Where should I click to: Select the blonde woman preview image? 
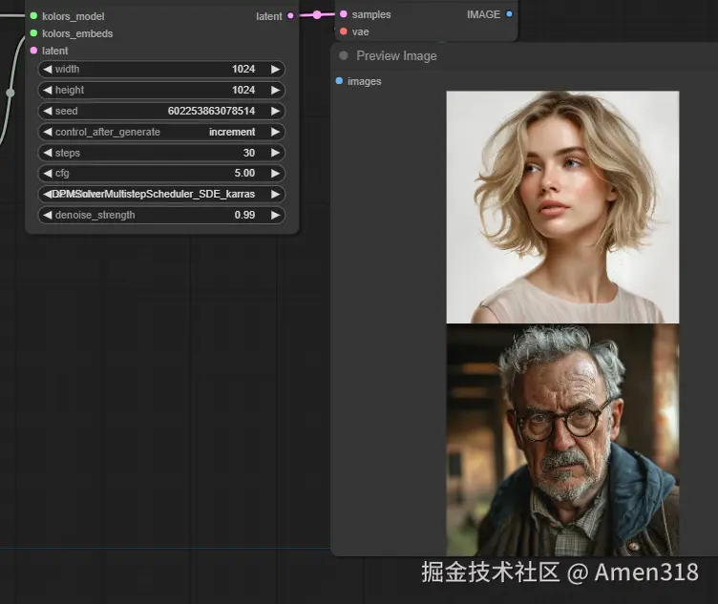562,207
